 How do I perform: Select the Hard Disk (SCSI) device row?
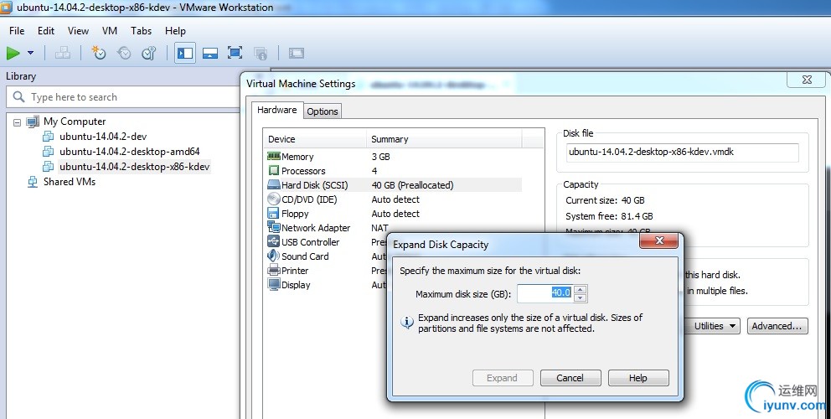(394, 185)
